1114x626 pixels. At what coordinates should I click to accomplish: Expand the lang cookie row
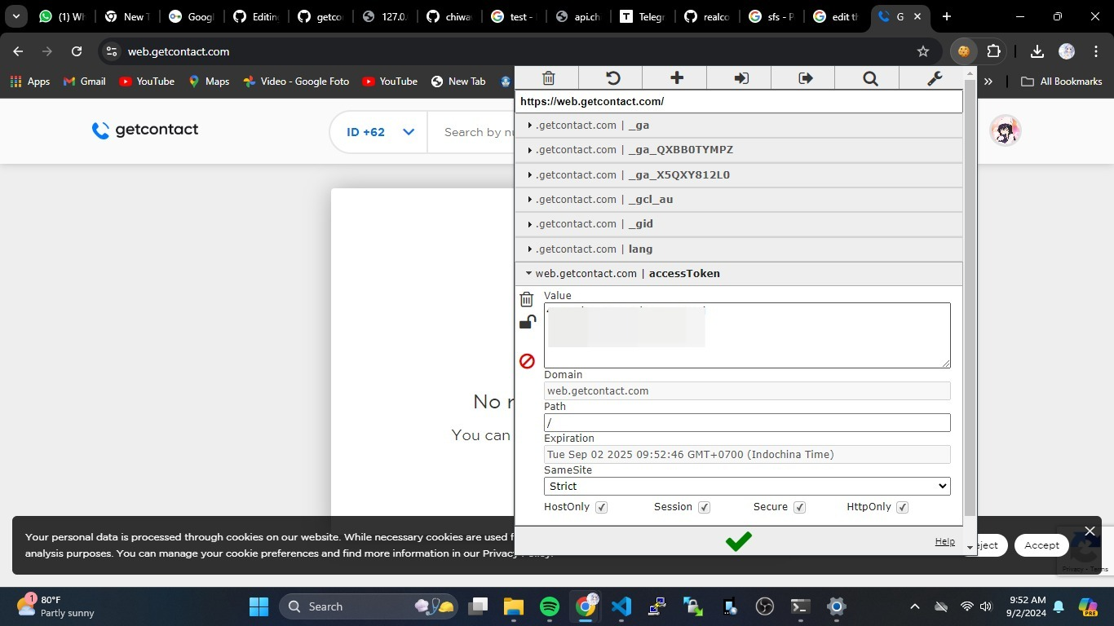point(739,249)
